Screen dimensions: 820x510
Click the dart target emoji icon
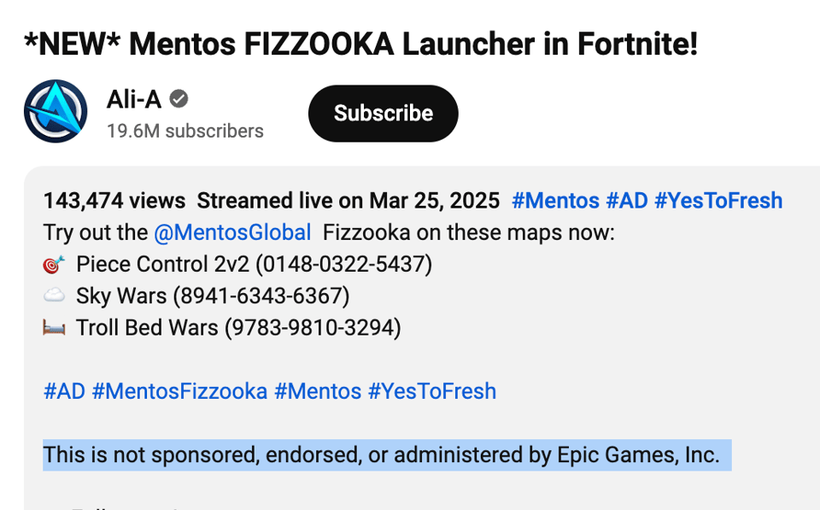point(54,265)
